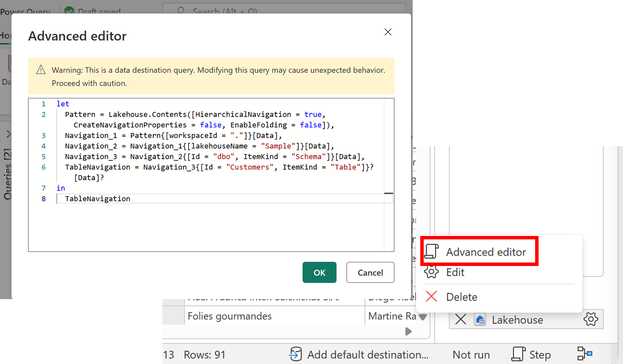Click the Add default destination database icon

point(295,354)
